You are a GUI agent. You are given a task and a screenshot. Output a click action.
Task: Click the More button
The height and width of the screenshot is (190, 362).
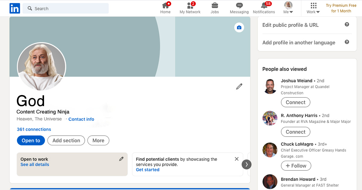pos(98,141)
